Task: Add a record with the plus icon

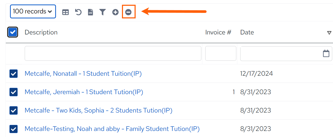Action: click(x=115, y=12)
